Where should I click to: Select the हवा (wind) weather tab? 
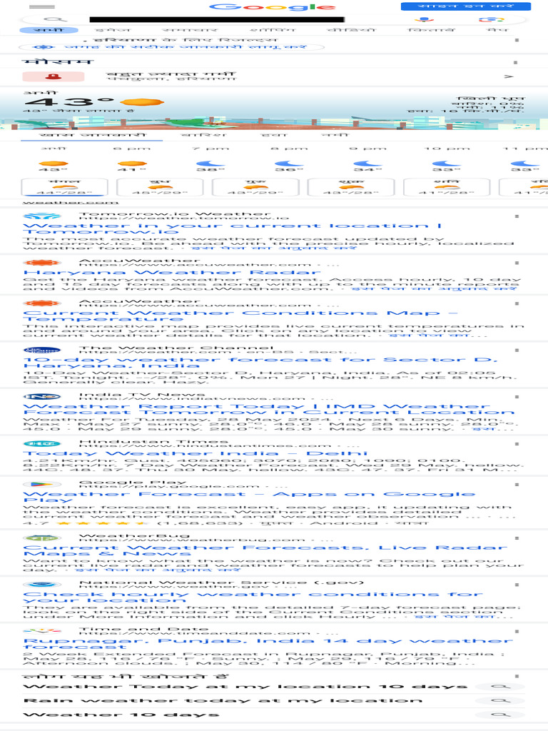pyautogui.click(x=274, y=135)
